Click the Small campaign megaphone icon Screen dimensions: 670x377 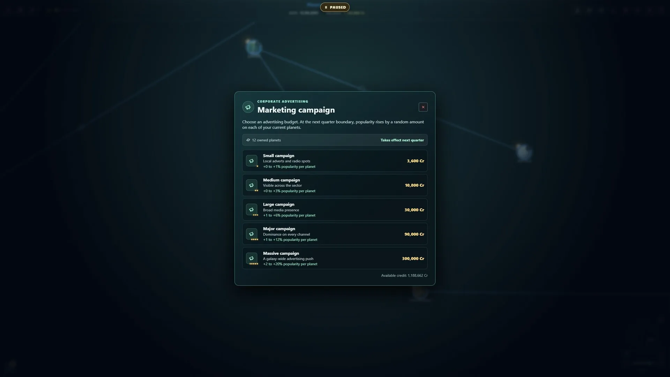251,161
